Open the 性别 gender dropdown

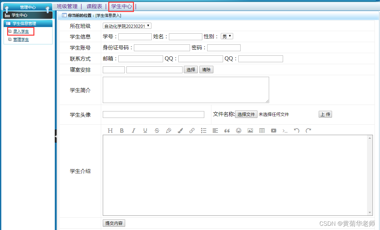(x=227, y=36)
